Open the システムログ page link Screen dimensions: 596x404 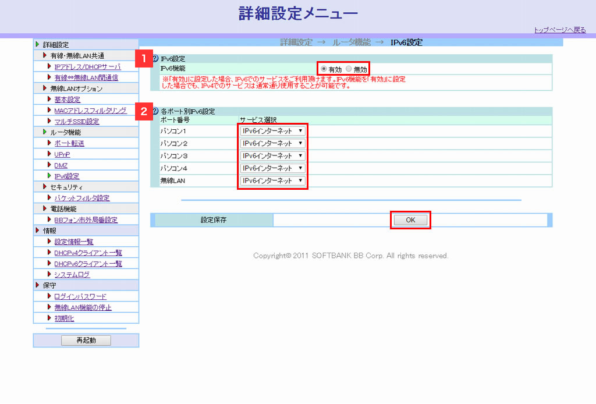pyautogui.click(x=72, y=274)
